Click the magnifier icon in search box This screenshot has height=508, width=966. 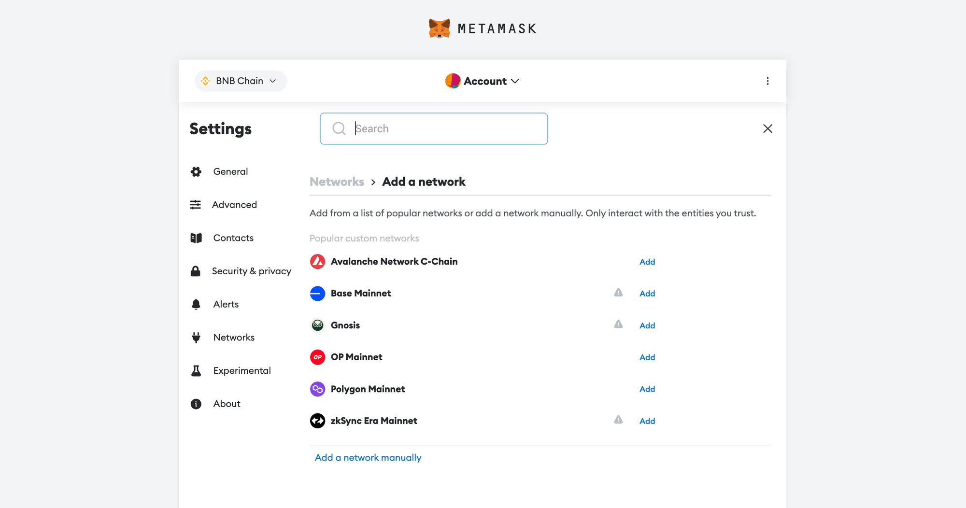339,128
